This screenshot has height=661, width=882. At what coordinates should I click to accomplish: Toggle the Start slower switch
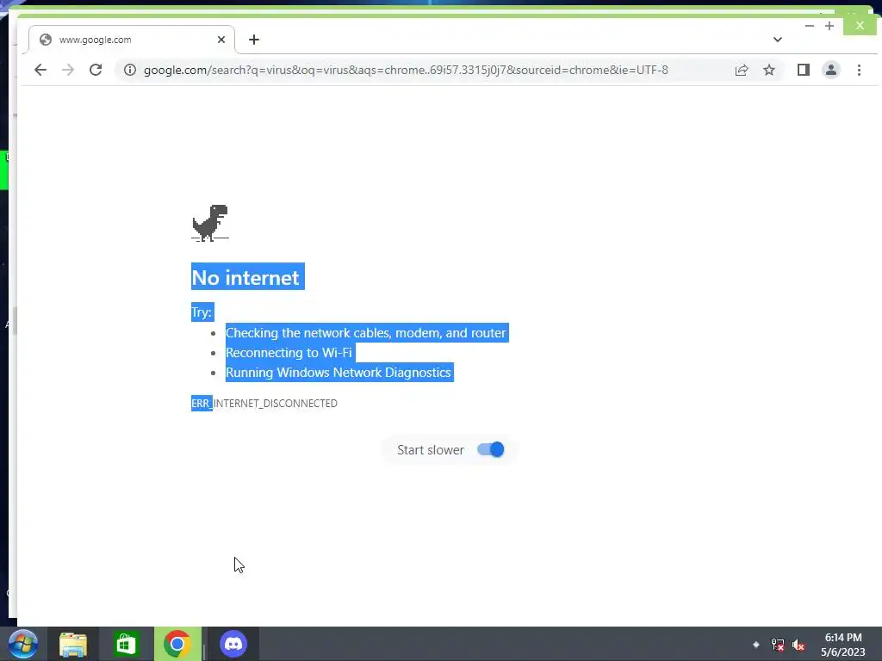(x=490, y=449)
